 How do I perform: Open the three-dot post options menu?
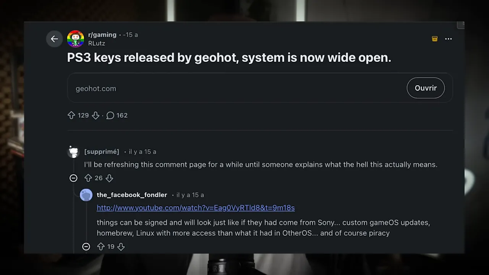(x=448, y=39)
